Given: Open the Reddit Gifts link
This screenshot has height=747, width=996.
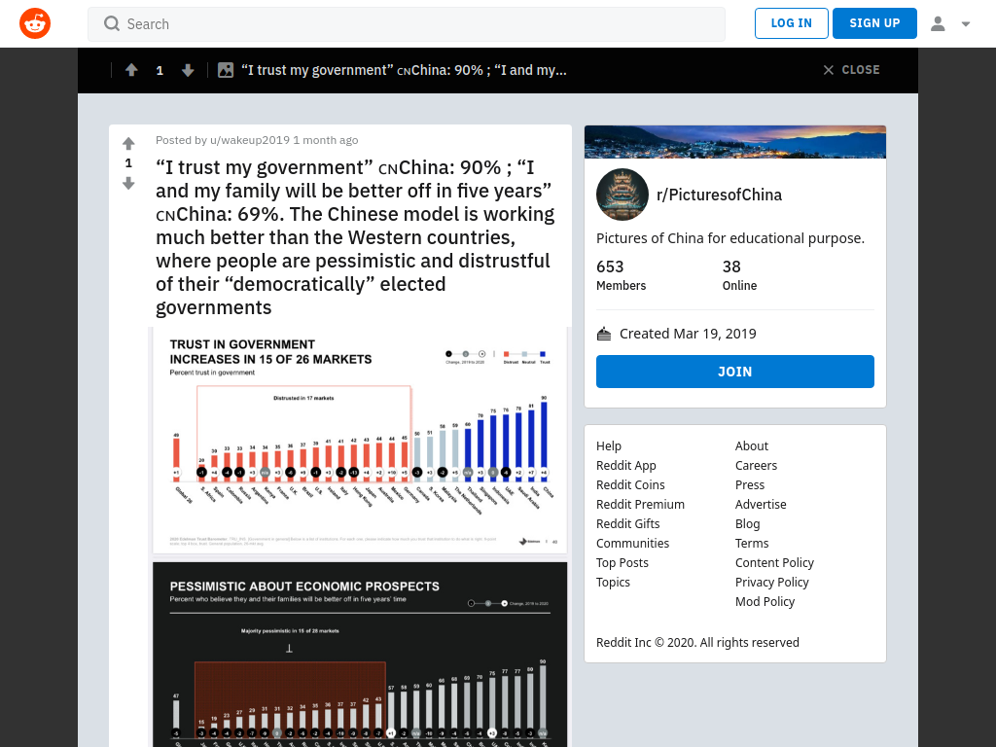Looking at the screenshot, I should click(628, 524).
